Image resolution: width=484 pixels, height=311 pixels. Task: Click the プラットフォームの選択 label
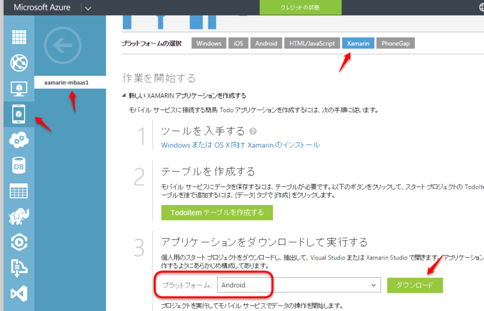click(x=151, y=44)
